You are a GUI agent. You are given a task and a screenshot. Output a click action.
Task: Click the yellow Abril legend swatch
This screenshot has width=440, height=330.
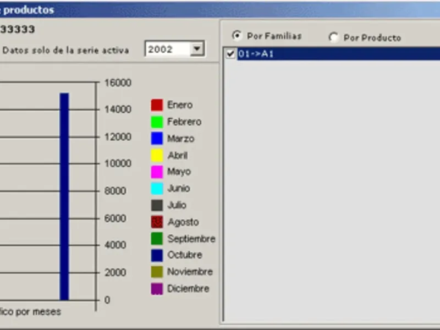pyautogui.click(x=157, y=155)
